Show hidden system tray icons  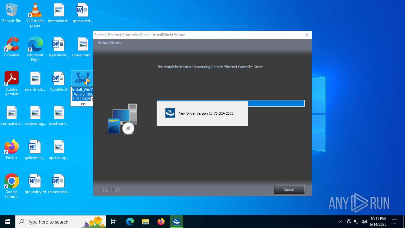pos(341,222)
